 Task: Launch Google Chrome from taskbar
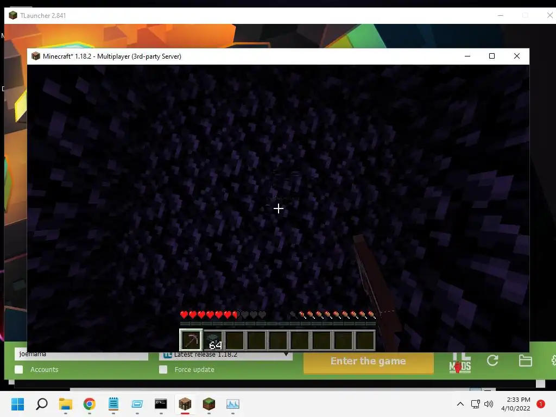90,404
